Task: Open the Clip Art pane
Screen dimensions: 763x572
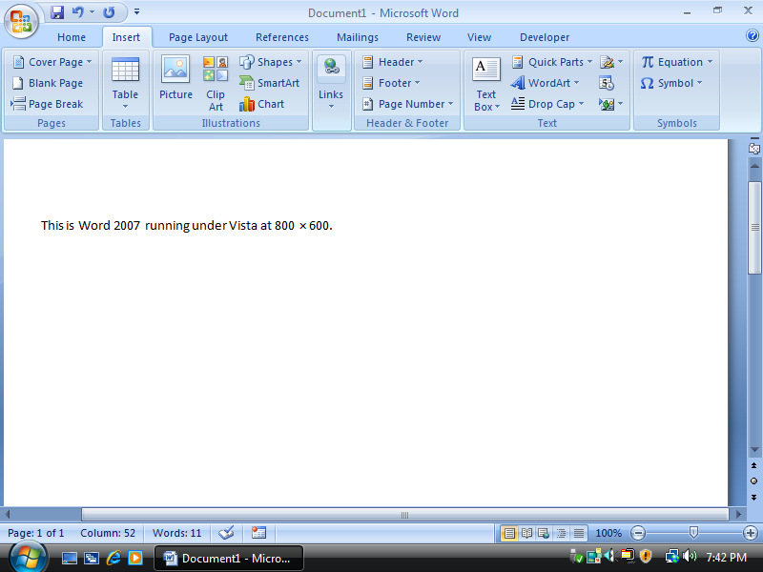Action: (x=216, y=84)
